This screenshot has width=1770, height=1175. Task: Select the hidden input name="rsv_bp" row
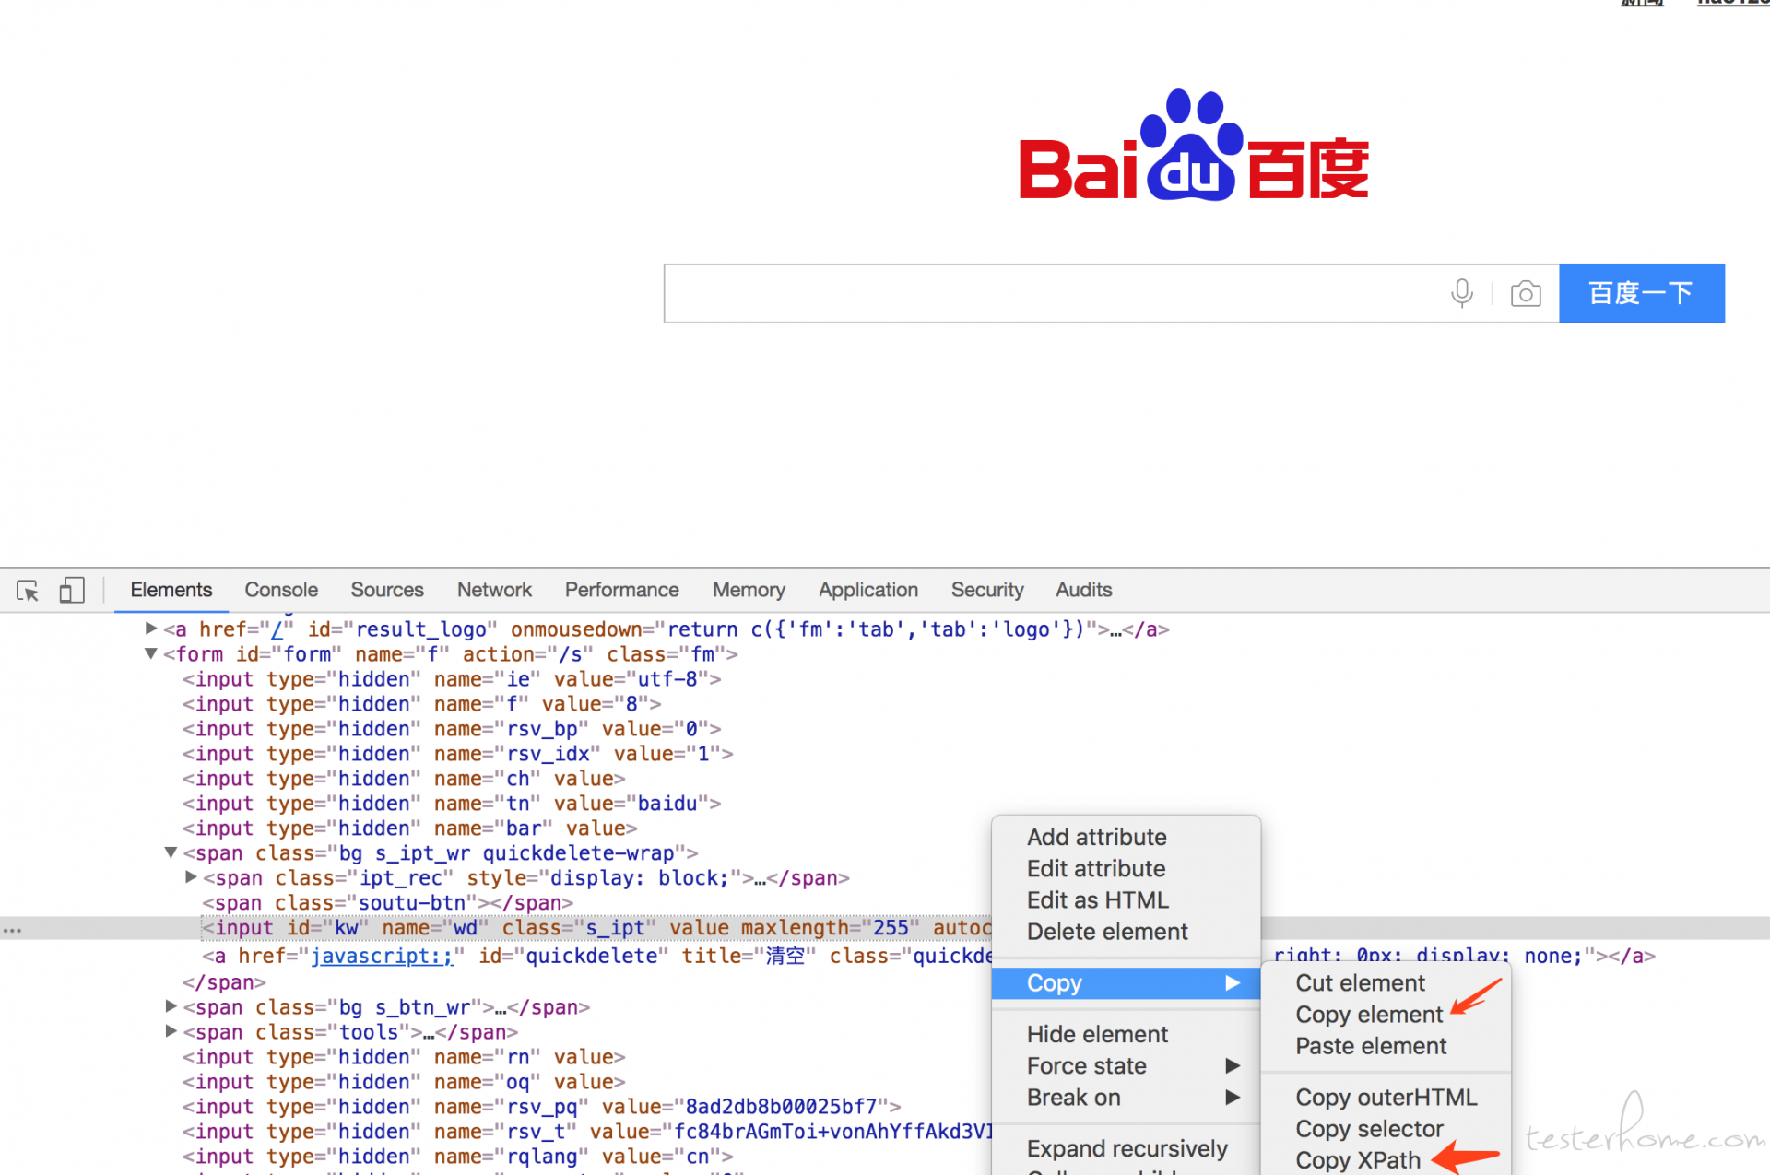tap(452, 729)
